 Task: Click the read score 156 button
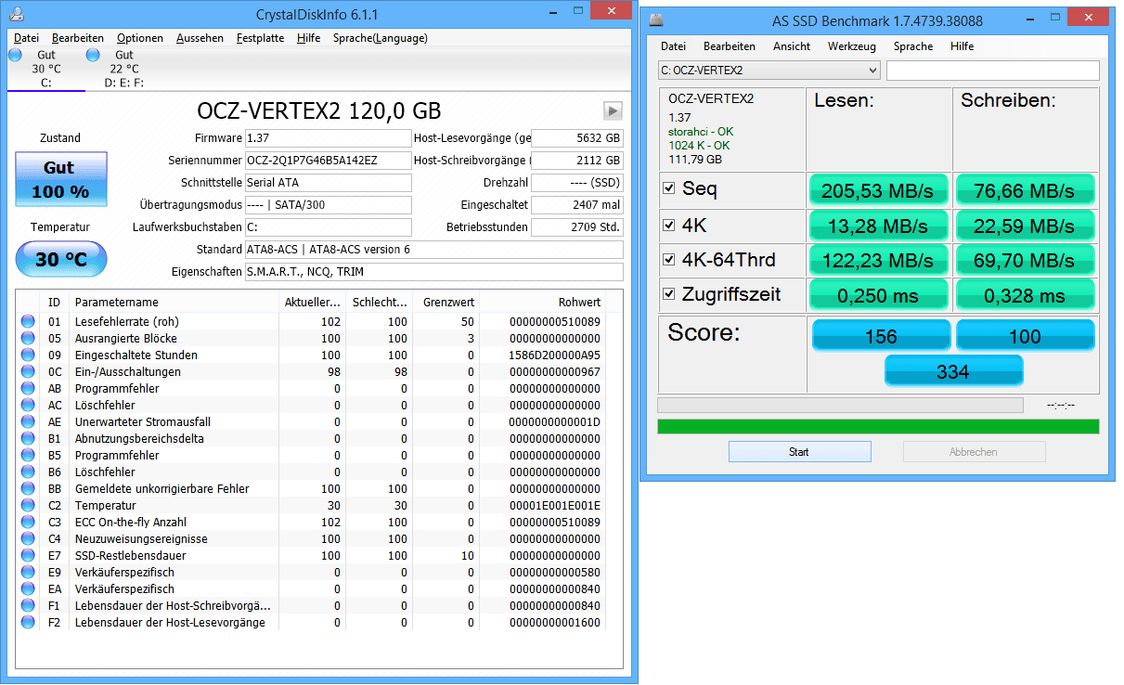tap(881, 336)
